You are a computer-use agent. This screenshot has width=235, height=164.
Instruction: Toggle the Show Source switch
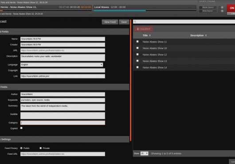click(221, 11)
